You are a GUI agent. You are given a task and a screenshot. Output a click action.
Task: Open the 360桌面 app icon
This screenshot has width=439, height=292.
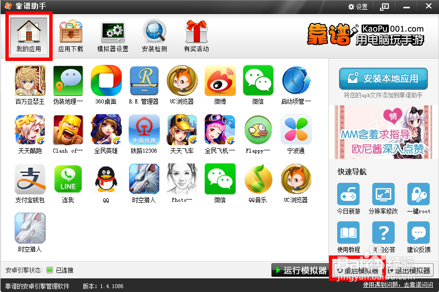[x=106, y=81]
